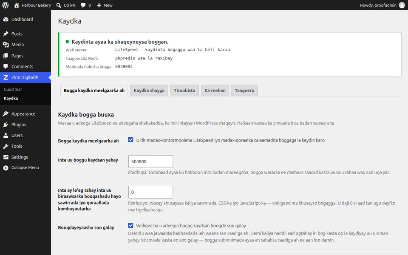Click the Inta uu boggu kaydsan yahay label

click(88, 160)
